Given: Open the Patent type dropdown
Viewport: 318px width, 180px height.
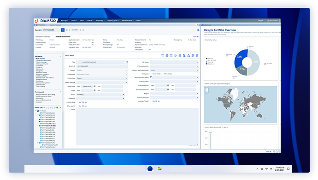Looking at the screenshot, I should pos(102,78).
